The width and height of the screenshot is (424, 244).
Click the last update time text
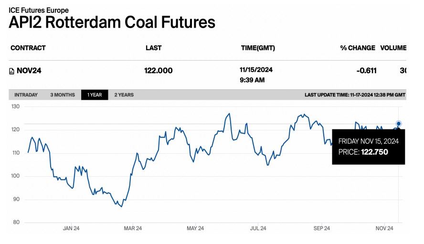point(355,95)
